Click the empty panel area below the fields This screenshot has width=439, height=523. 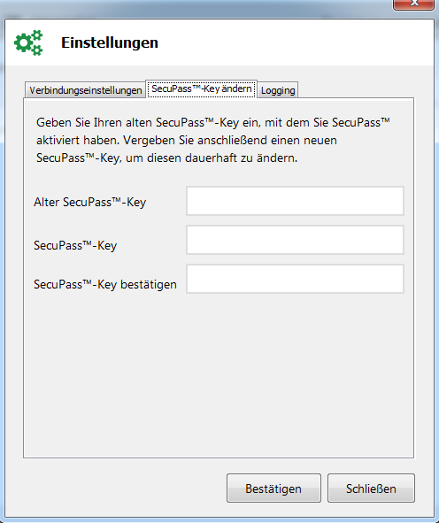click(x=219, y=377)
